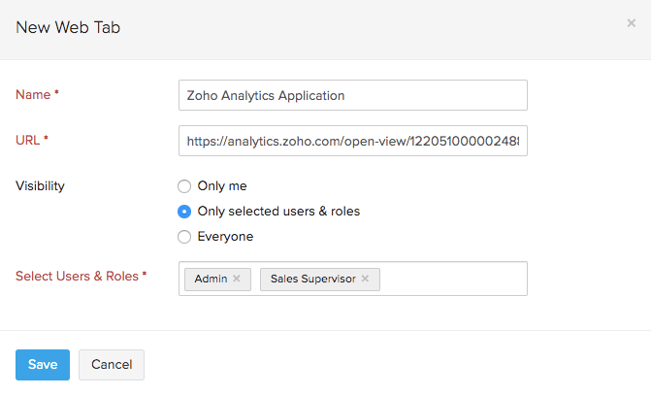
Task: Close the New Web Tab dialog
Action: (x=632, y=23)
